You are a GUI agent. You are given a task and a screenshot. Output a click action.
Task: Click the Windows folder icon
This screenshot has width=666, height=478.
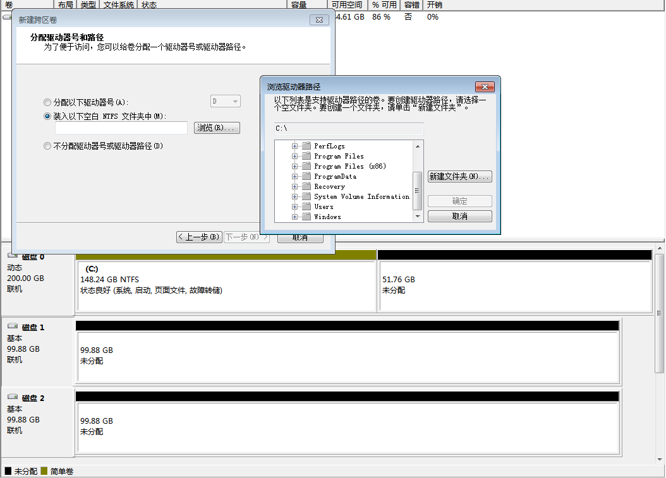point(306,217)
